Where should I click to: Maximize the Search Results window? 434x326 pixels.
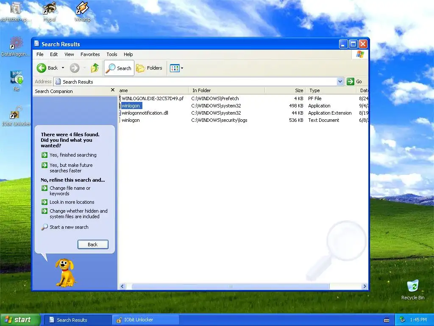[353, 44]
